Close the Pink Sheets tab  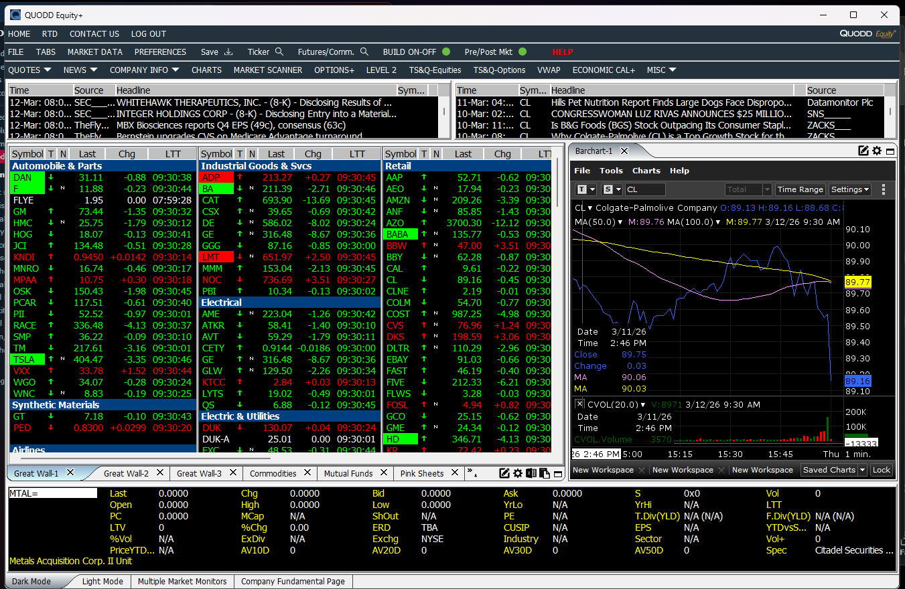click(x=455, y=473)
